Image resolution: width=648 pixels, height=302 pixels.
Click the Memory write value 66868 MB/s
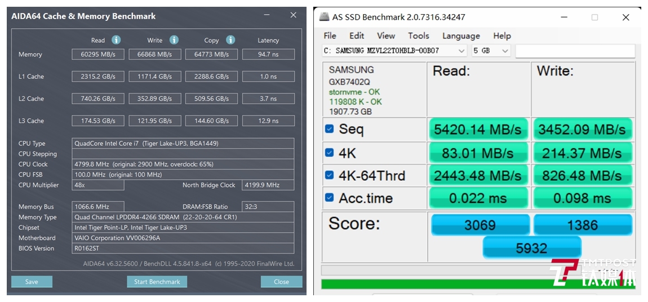(x=155, y=55)
